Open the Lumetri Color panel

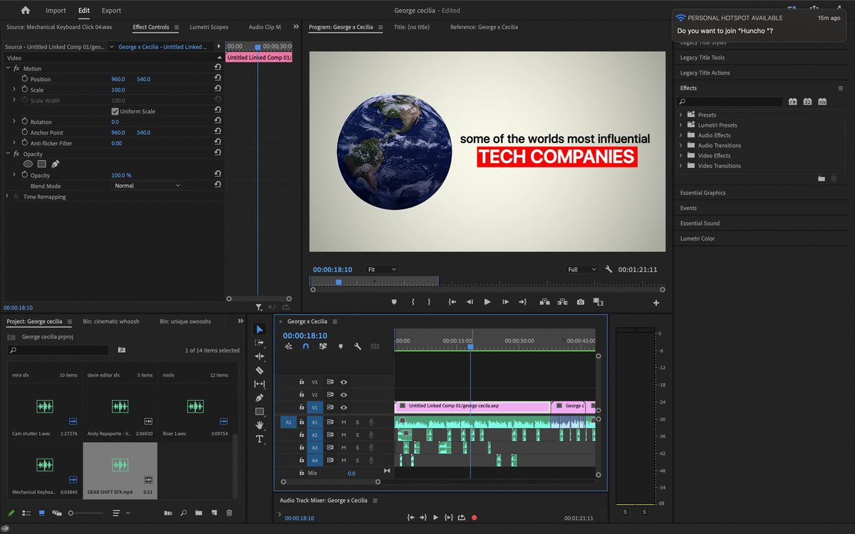pos(698,239)
